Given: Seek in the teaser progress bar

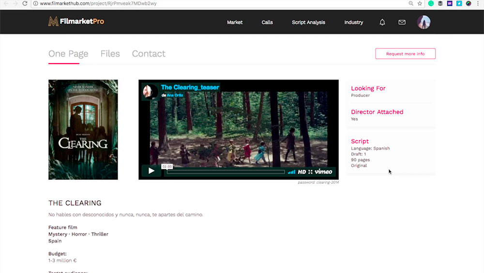Looking at the screenshot, I should point(226,172).
